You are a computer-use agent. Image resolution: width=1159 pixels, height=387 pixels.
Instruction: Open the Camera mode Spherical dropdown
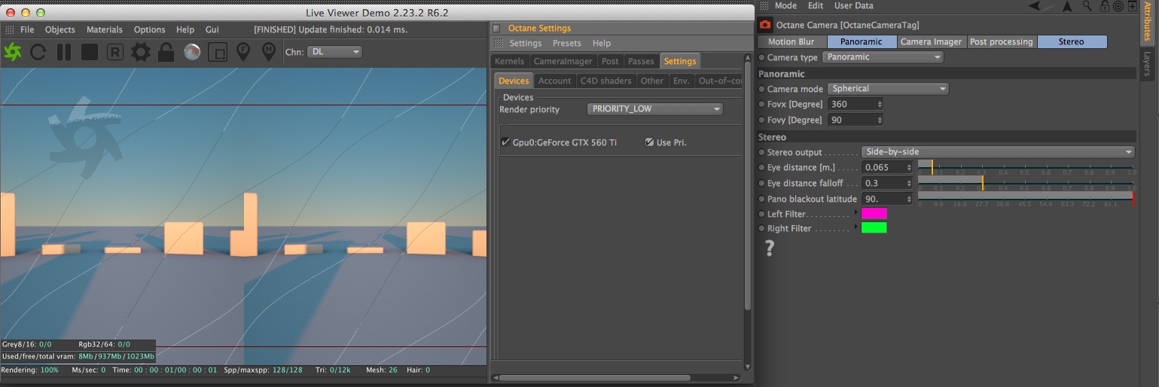tap(888, 89)
